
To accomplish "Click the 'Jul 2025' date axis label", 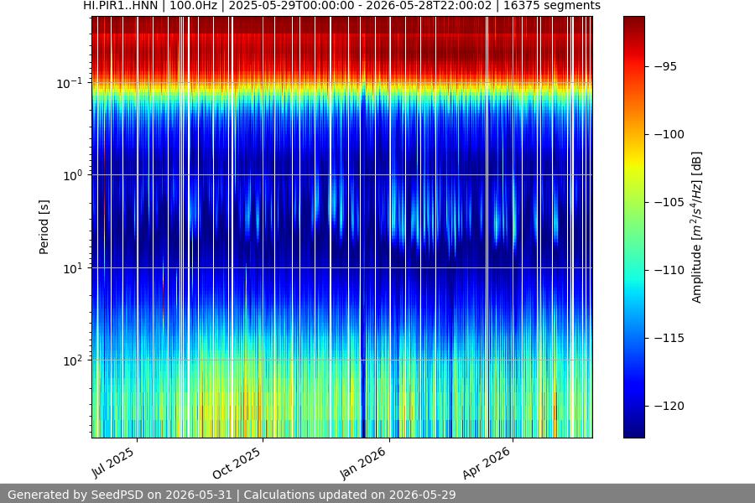I will (x=112, y=463).
